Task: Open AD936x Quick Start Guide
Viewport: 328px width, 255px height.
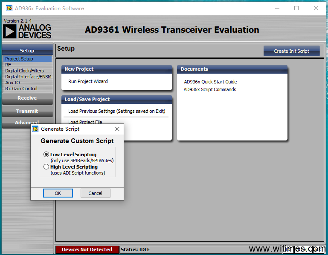Action: [210, 82]
